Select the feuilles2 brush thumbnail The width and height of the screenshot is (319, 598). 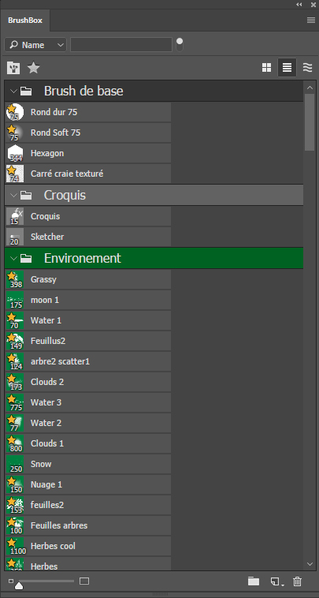15,505
